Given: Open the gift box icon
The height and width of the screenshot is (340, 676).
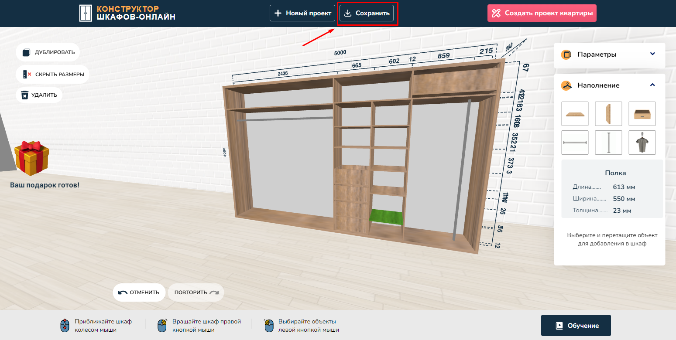Looking at the screenshot, I should (x=32, y=158).
